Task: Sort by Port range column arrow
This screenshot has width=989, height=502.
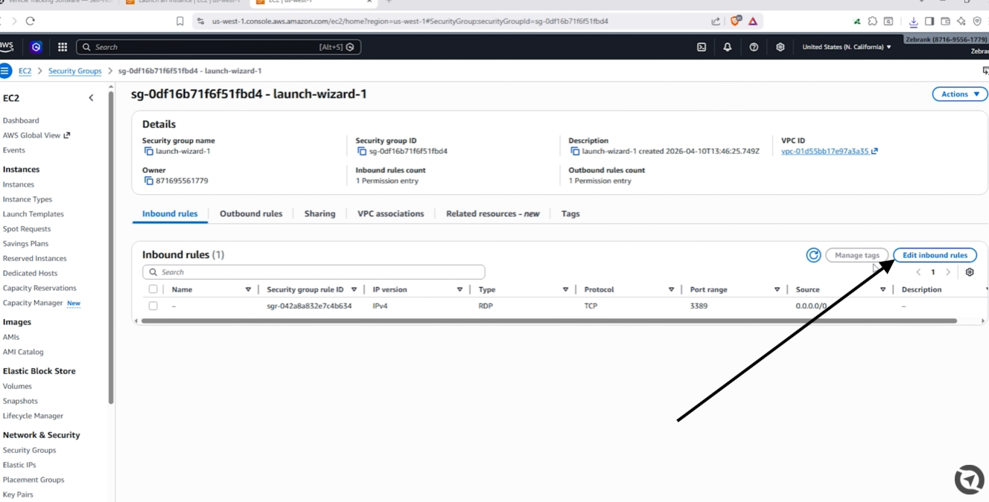Action: pyautogui.click(x=777, y=289)
